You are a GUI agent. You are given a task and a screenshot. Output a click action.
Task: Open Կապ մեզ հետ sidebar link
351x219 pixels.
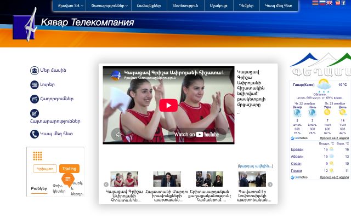pos(56,134)
